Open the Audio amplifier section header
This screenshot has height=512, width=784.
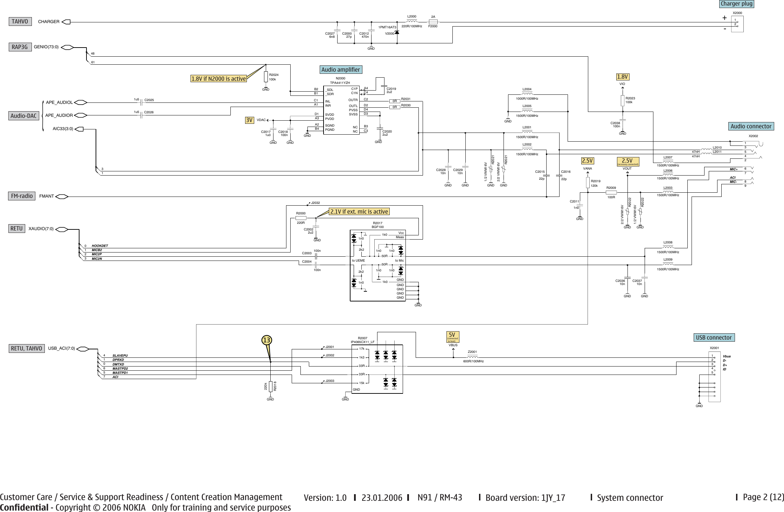[x=340, y=70]
